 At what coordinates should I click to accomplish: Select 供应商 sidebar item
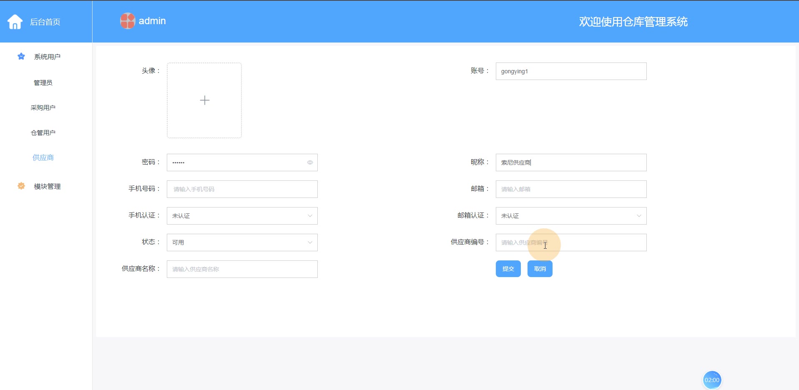[43, 157]
